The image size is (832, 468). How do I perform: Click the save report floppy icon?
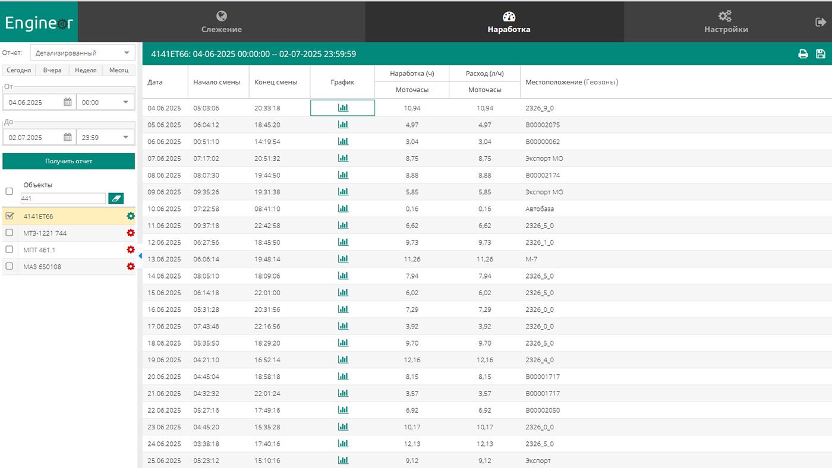pos(821,54)
